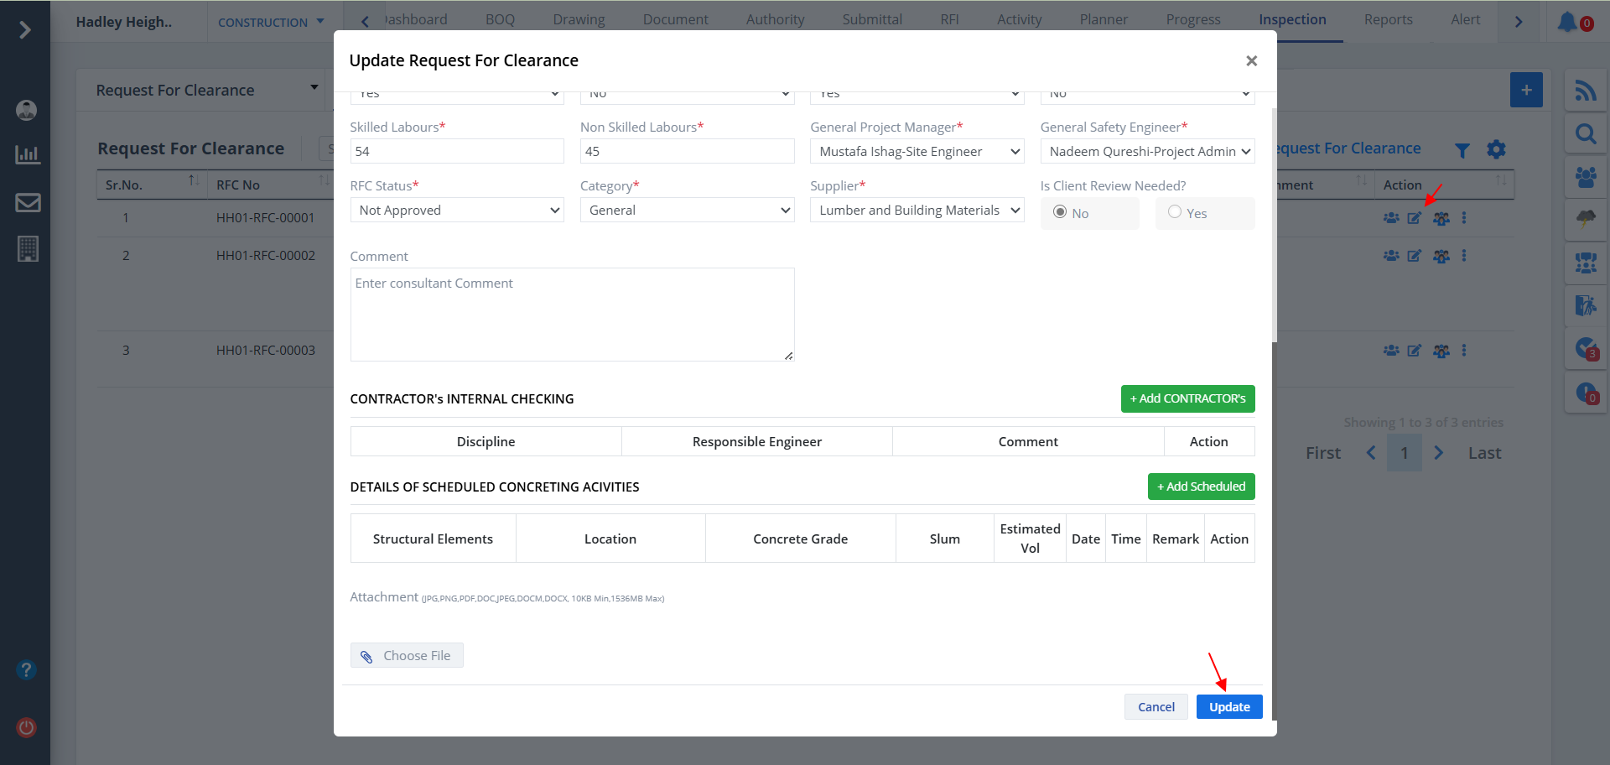1610x765 pixels.
Task: Click the consultant Comment text area
Action: point(572,315)
